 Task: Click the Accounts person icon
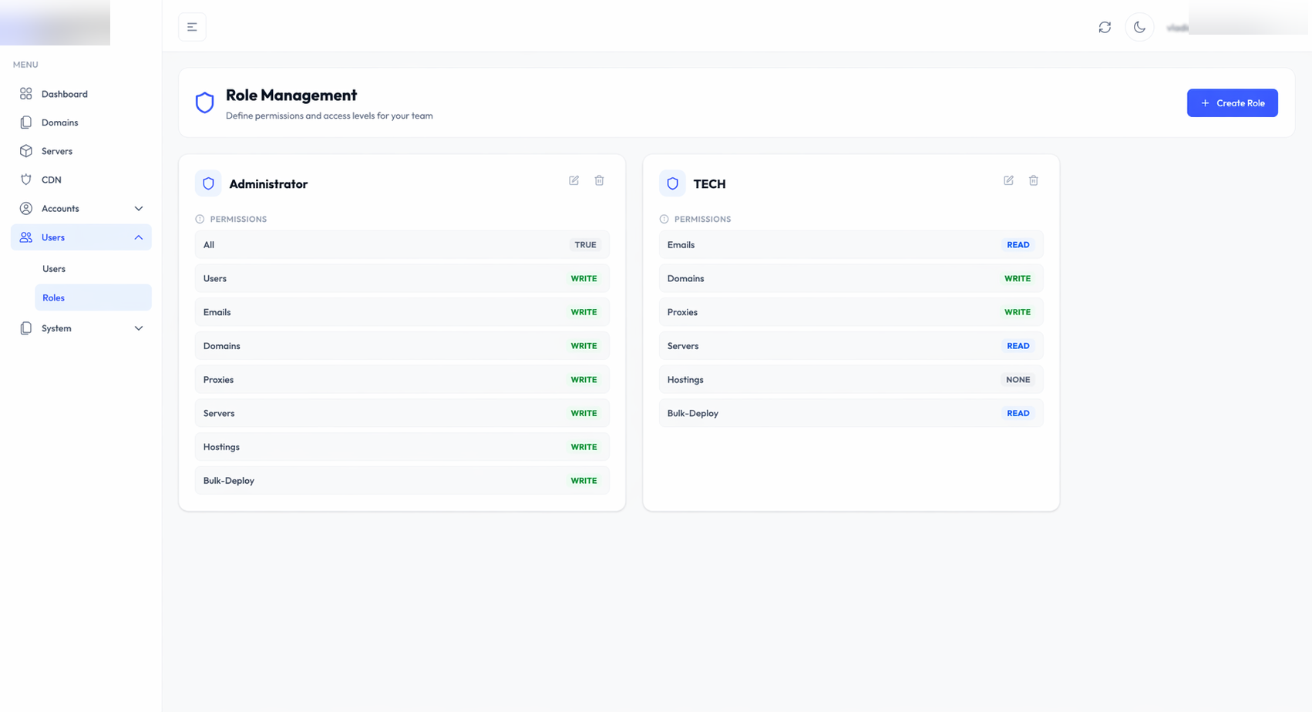coord(26,209)
